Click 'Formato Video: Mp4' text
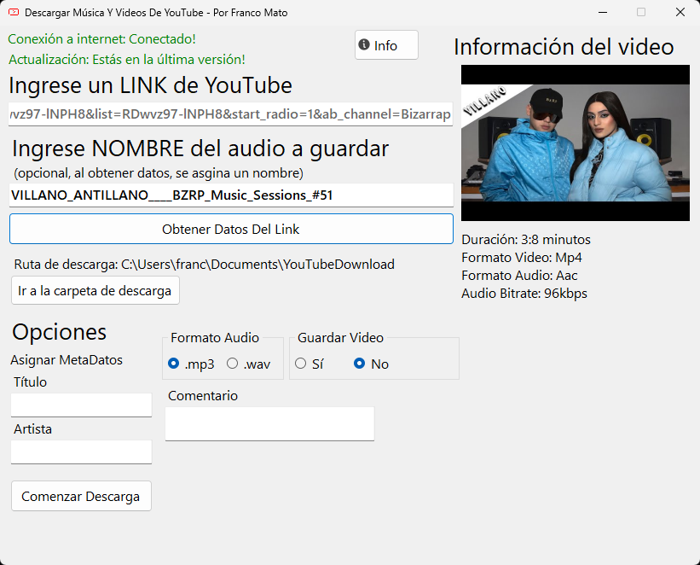Viewport: 700px width, 565px height. click(x=522, y=258)
